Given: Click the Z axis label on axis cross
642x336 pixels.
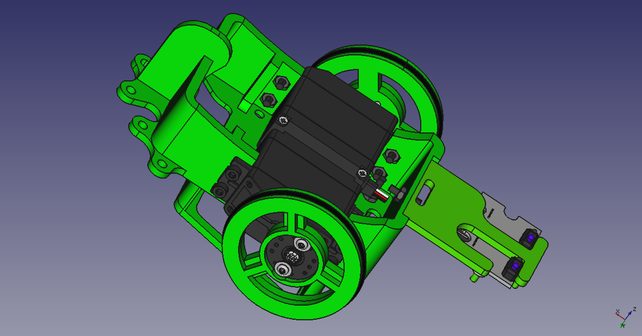Looking at the screenshot, I should click(x=635, y=309).
